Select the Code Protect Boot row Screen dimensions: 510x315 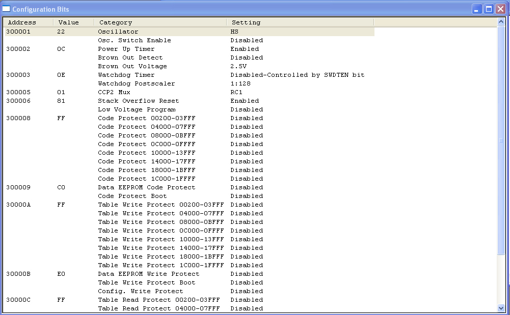tap(190, 196)
